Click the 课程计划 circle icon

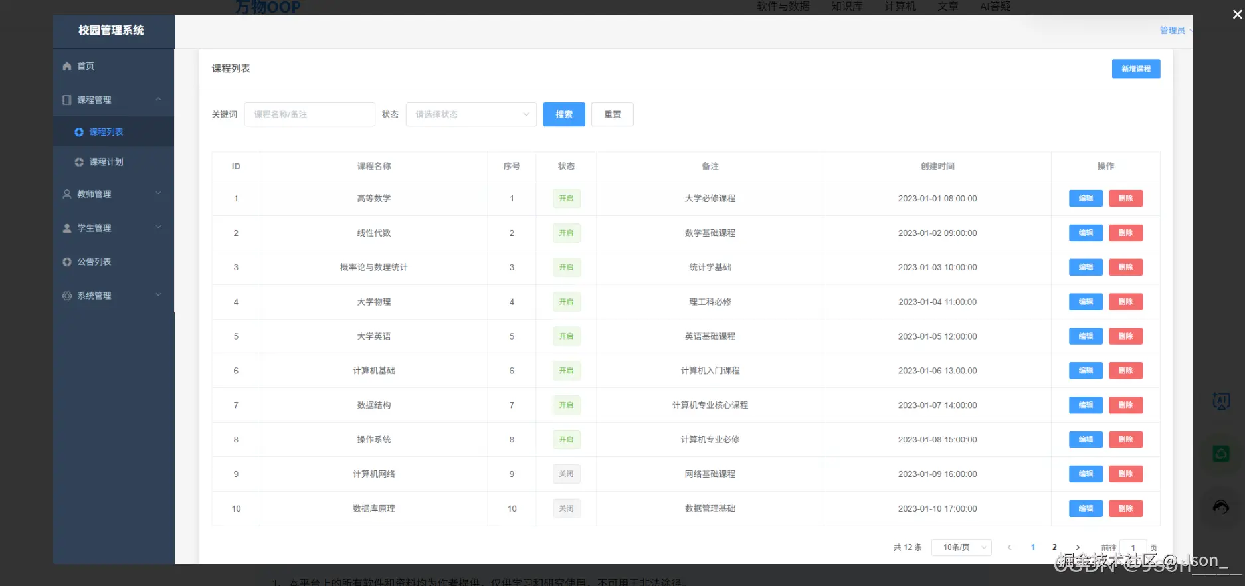click(79, 162)
